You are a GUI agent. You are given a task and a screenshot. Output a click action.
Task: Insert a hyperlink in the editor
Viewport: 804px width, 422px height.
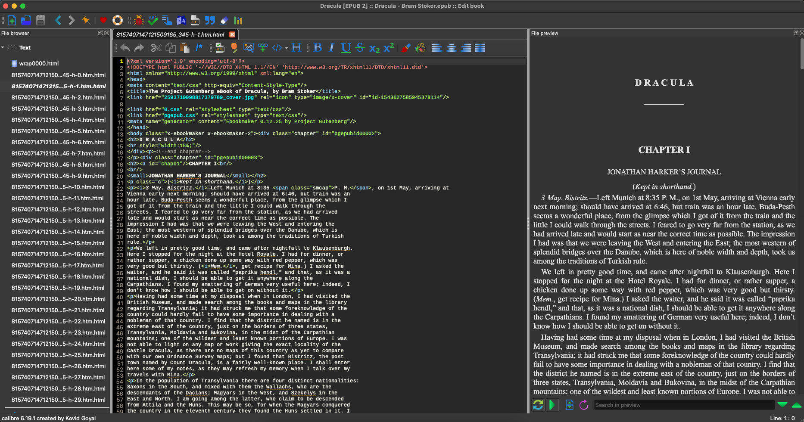[x=263, y=48]
